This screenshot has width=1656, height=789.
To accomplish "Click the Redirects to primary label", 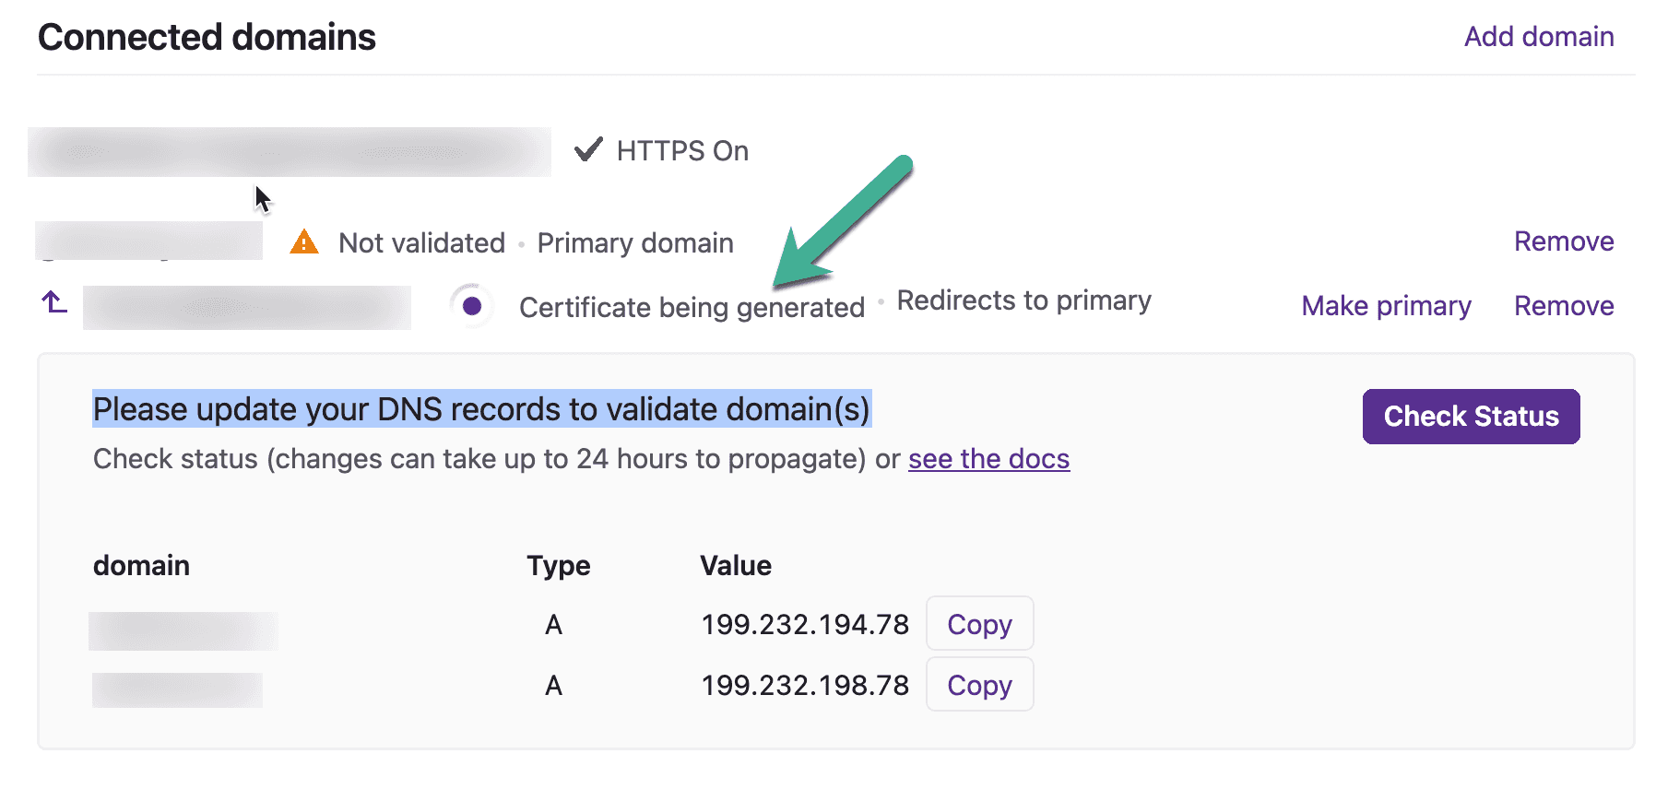I will [x=1023, y=300].
